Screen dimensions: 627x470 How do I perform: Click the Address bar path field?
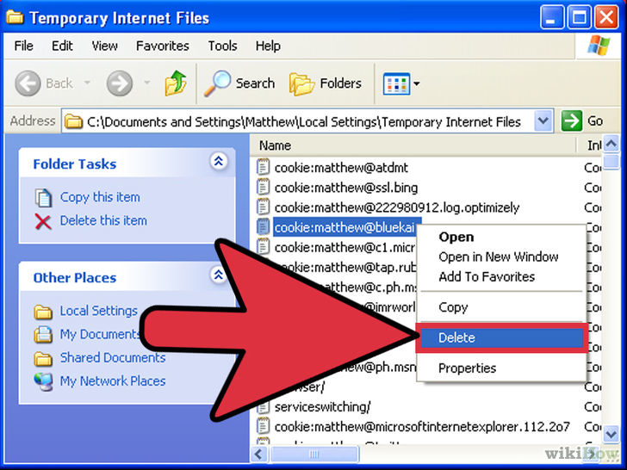tap(307, 121)
